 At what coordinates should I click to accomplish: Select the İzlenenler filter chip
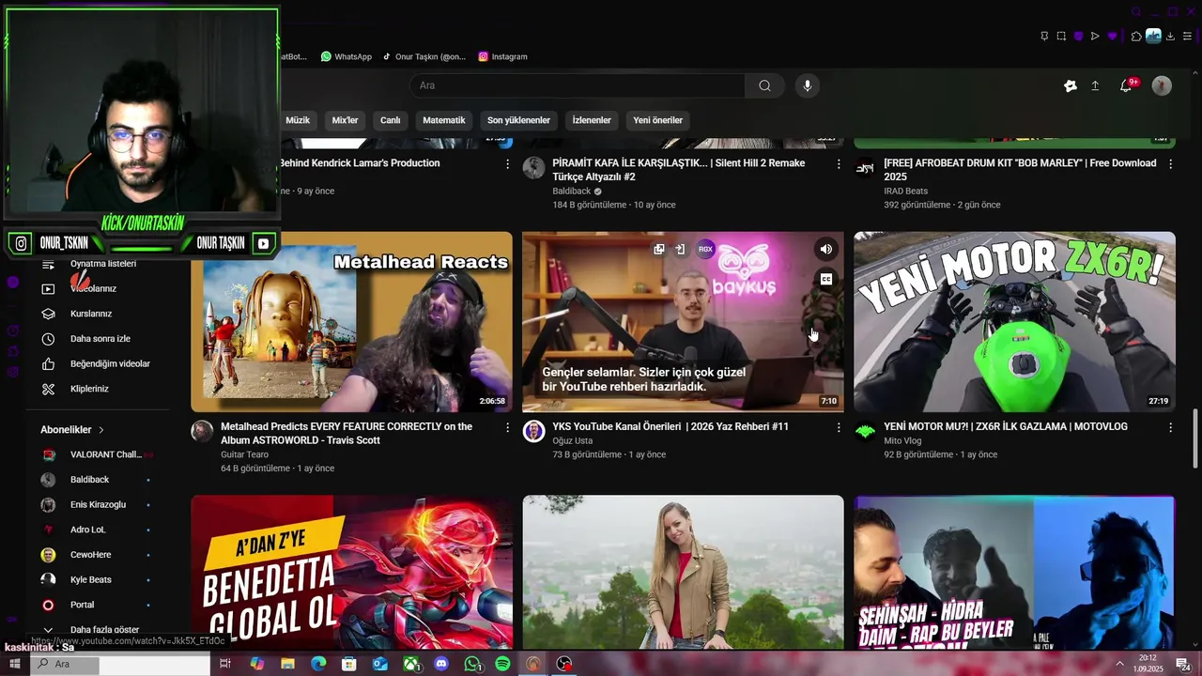coord(592,120)
